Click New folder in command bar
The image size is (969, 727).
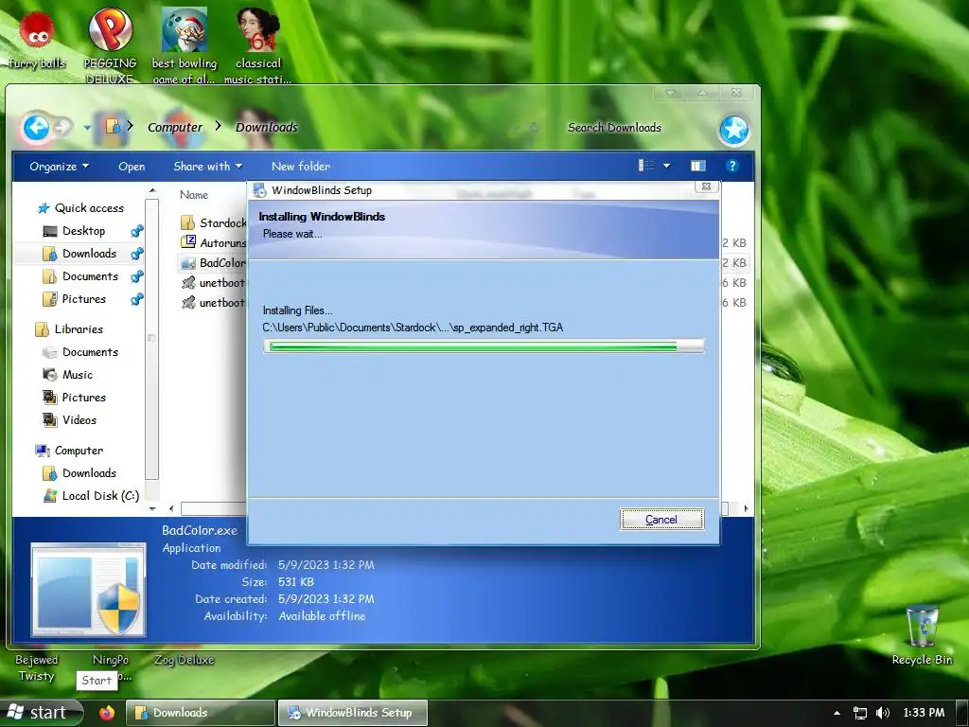[x=301, y=167]
